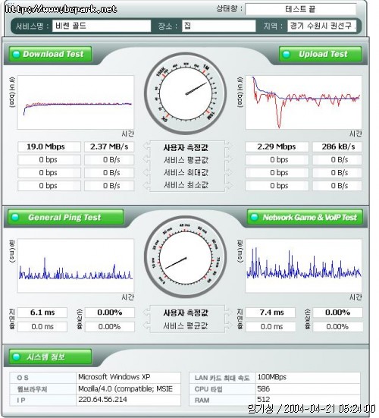Image resolution: width=379 pixels, height=418 pixels.
Task: Select the CPU type value 586
Action: point(264,389)
